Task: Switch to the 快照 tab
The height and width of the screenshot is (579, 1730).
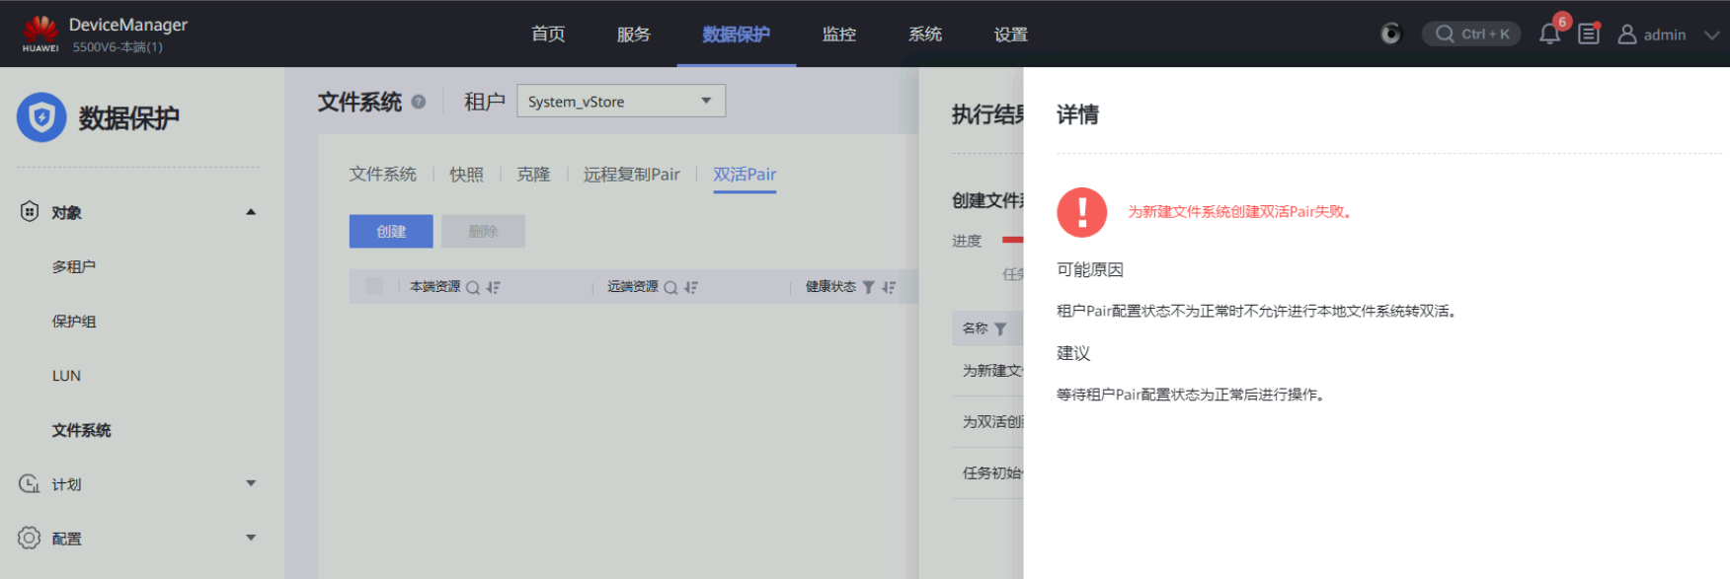Action: pos(466,175)
